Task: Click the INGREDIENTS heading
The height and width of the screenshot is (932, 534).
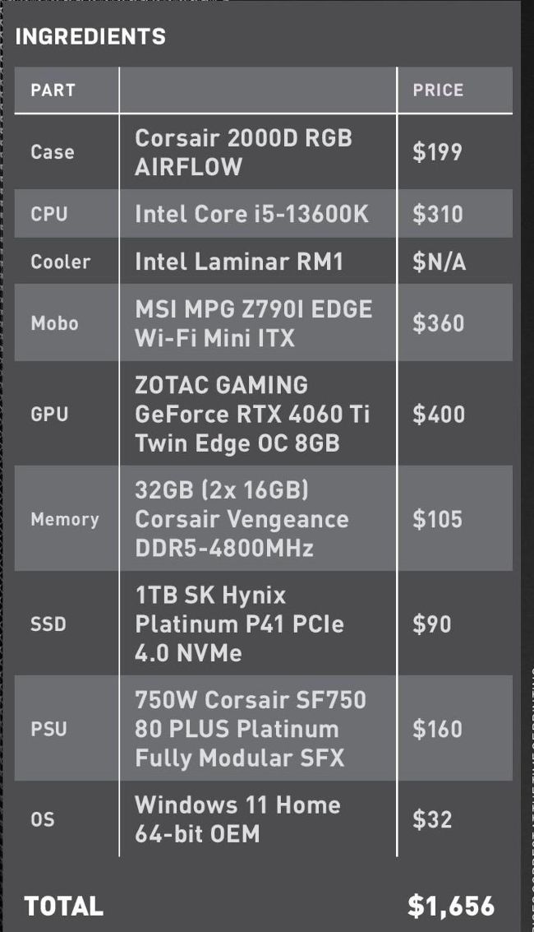Action: coord(90,36)
